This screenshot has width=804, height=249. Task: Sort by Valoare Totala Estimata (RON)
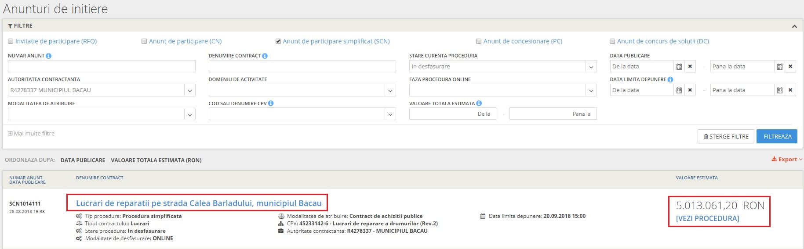156,160
